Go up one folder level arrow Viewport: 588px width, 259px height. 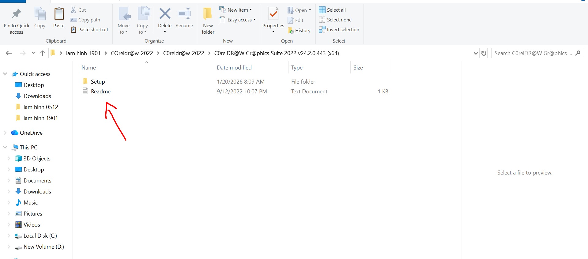tap(43, 53)
